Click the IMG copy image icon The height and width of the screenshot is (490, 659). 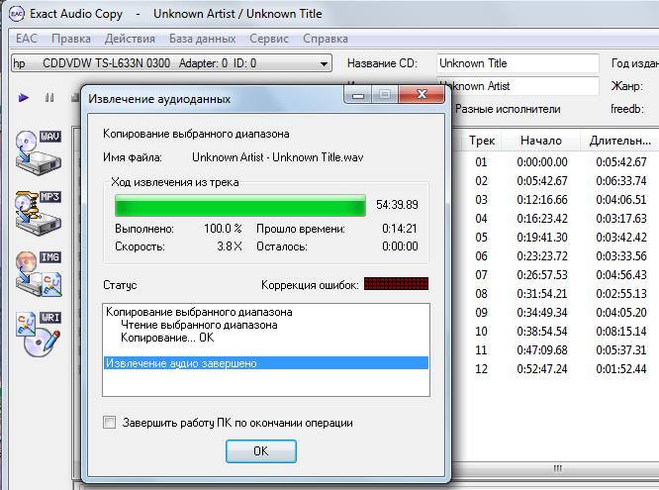pos(39,273)
